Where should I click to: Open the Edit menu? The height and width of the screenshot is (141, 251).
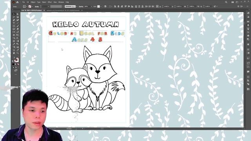28,2
